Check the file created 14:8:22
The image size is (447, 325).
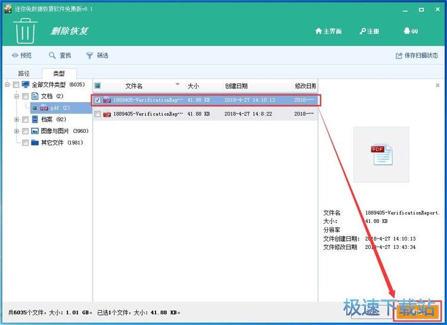coord(98,114)
